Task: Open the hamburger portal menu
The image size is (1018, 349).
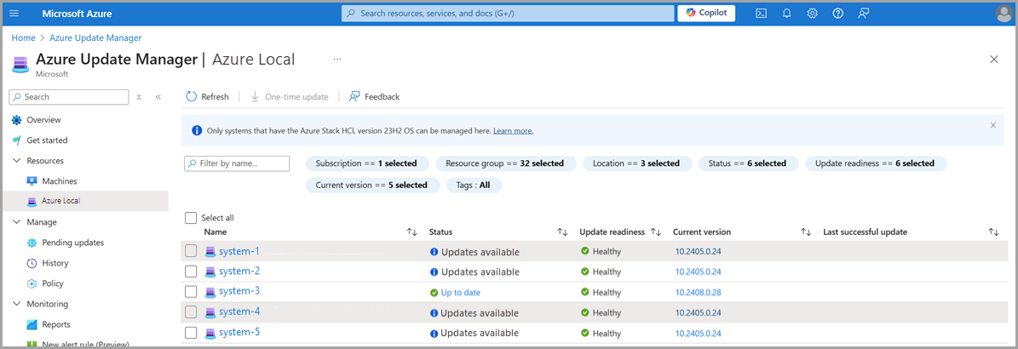Action: click(14, 14)
